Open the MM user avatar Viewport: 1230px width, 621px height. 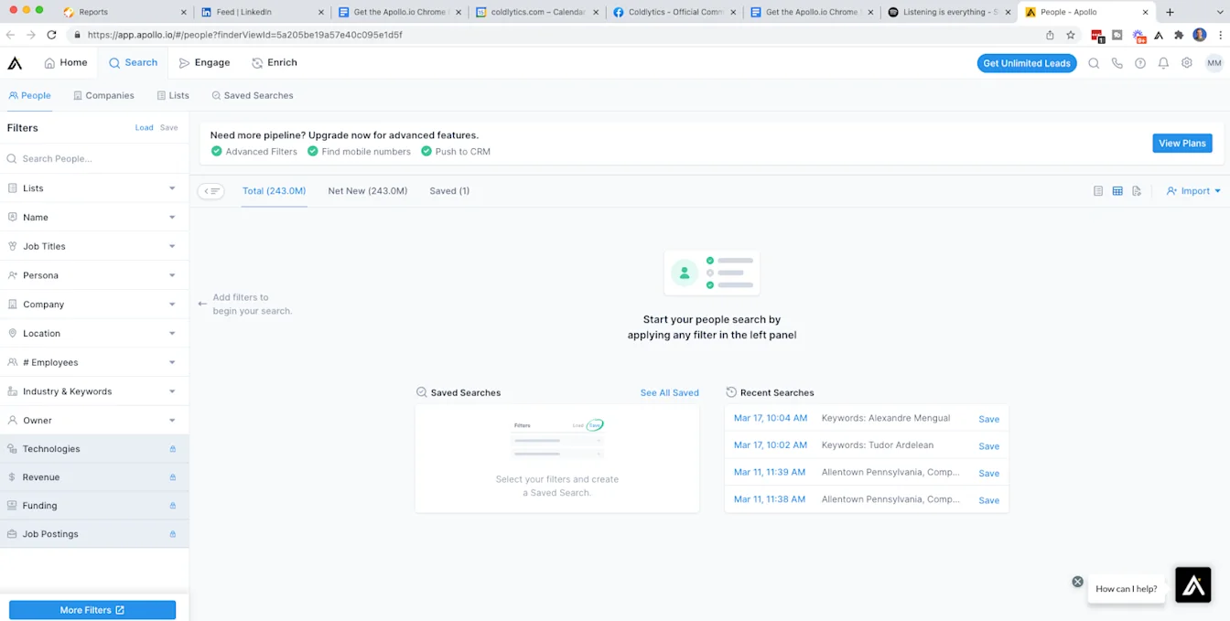(x=1214, y=63)
